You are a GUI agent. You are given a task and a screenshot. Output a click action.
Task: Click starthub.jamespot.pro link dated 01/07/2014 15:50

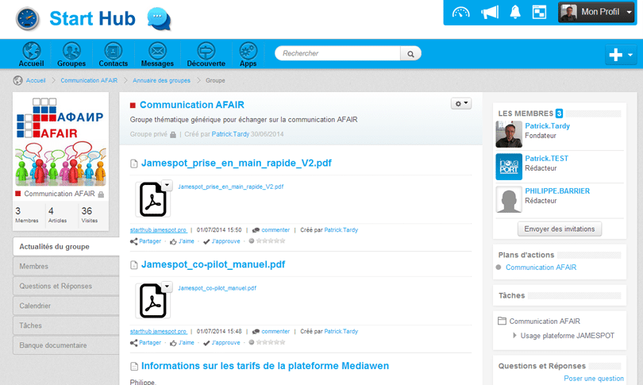(x=158, y=230)
